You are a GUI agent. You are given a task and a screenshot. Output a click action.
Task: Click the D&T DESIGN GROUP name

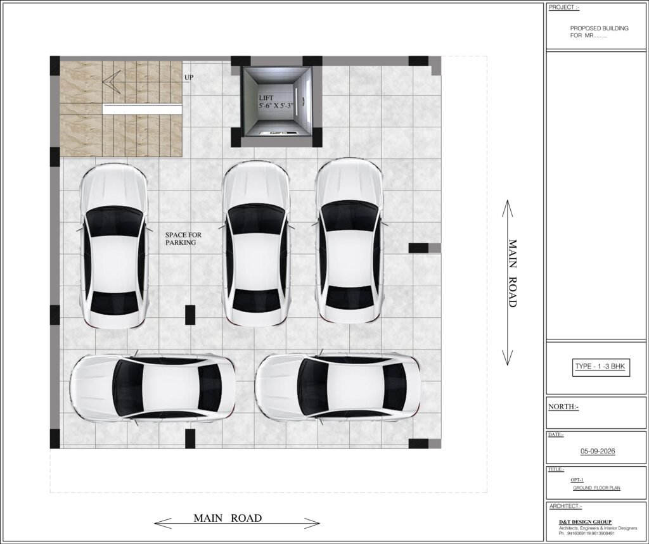coord(585,522)
